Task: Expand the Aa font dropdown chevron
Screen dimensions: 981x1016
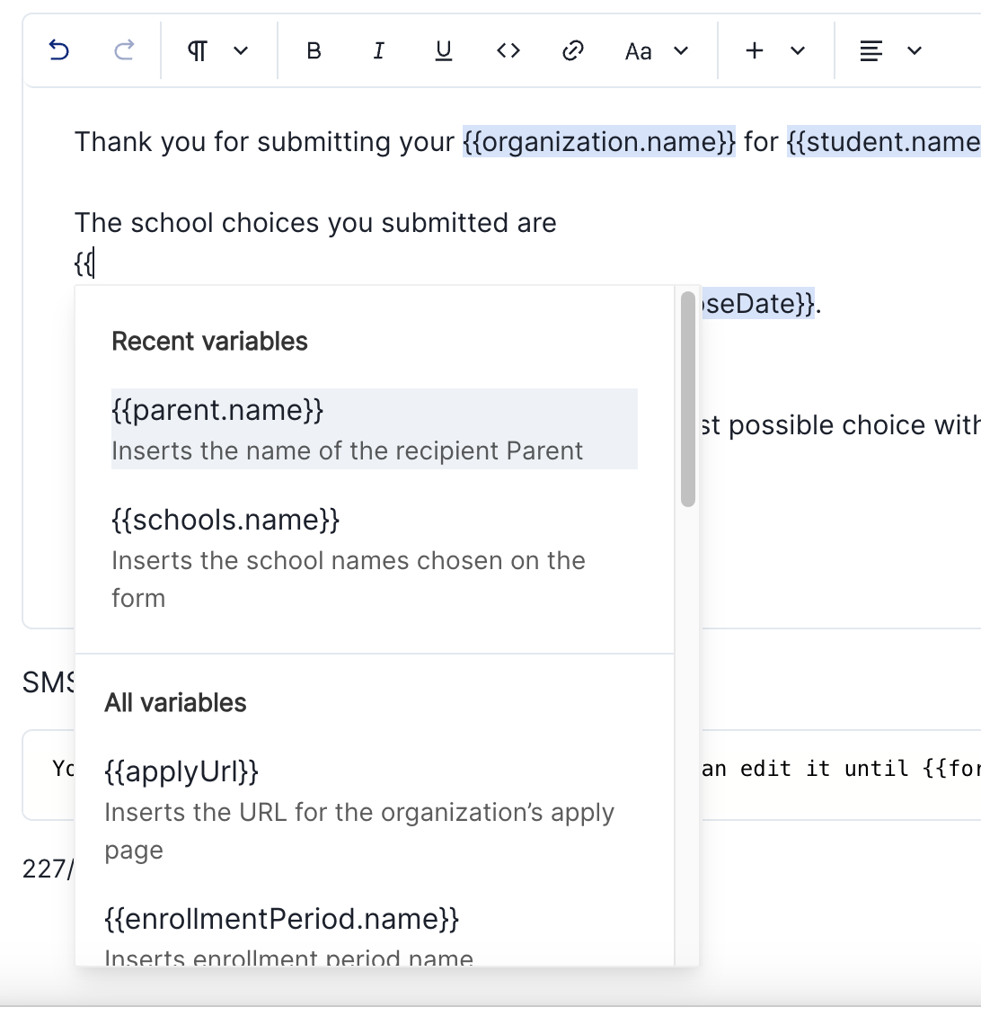Action: pyautogui.click(x=681, y=51)
